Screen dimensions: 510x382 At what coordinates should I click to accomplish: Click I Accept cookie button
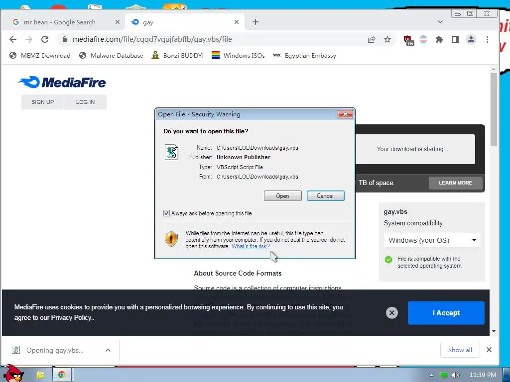(446, 313)
